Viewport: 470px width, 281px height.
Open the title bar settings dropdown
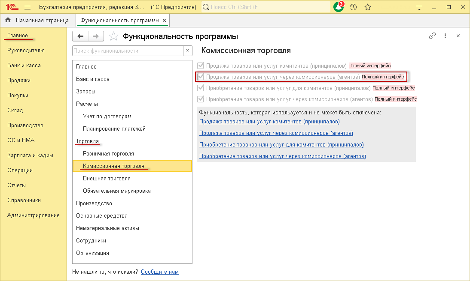coord(420,7)
